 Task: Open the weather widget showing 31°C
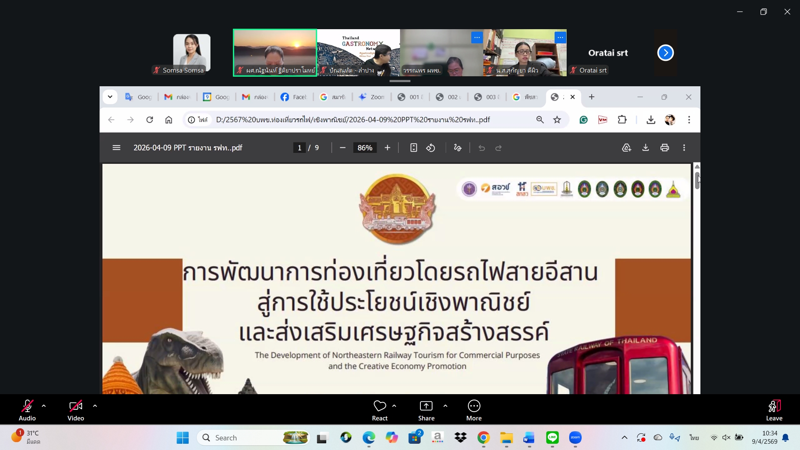click(26, 437)
